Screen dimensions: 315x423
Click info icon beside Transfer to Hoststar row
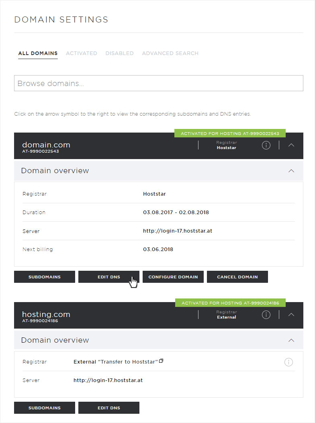[288, 362]
